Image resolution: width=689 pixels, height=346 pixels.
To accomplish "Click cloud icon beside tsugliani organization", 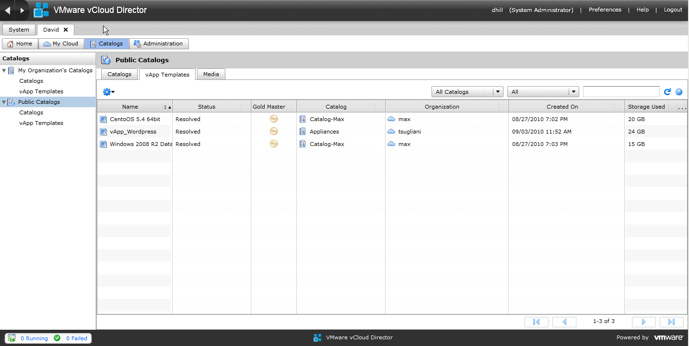I will pyautogui.click(x=391, y=132).
